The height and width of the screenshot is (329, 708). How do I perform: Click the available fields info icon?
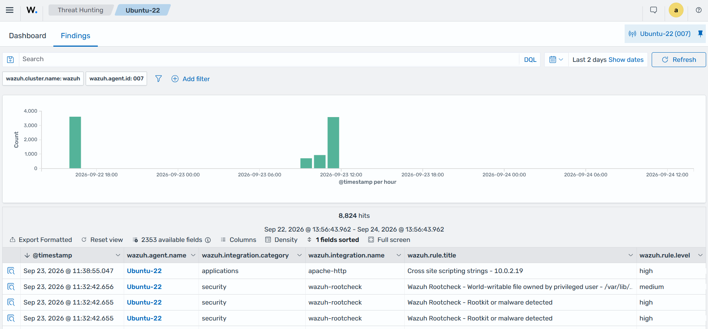(208, 240)
